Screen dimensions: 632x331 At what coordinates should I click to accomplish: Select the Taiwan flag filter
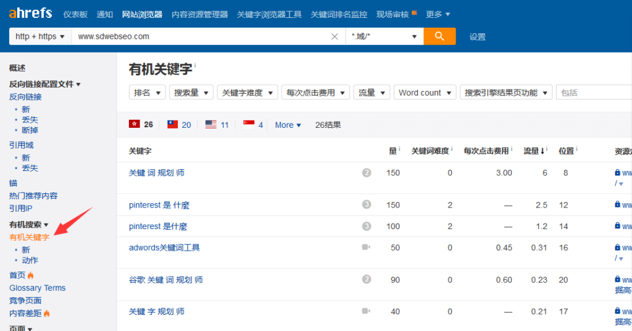(x=179, y=125)
